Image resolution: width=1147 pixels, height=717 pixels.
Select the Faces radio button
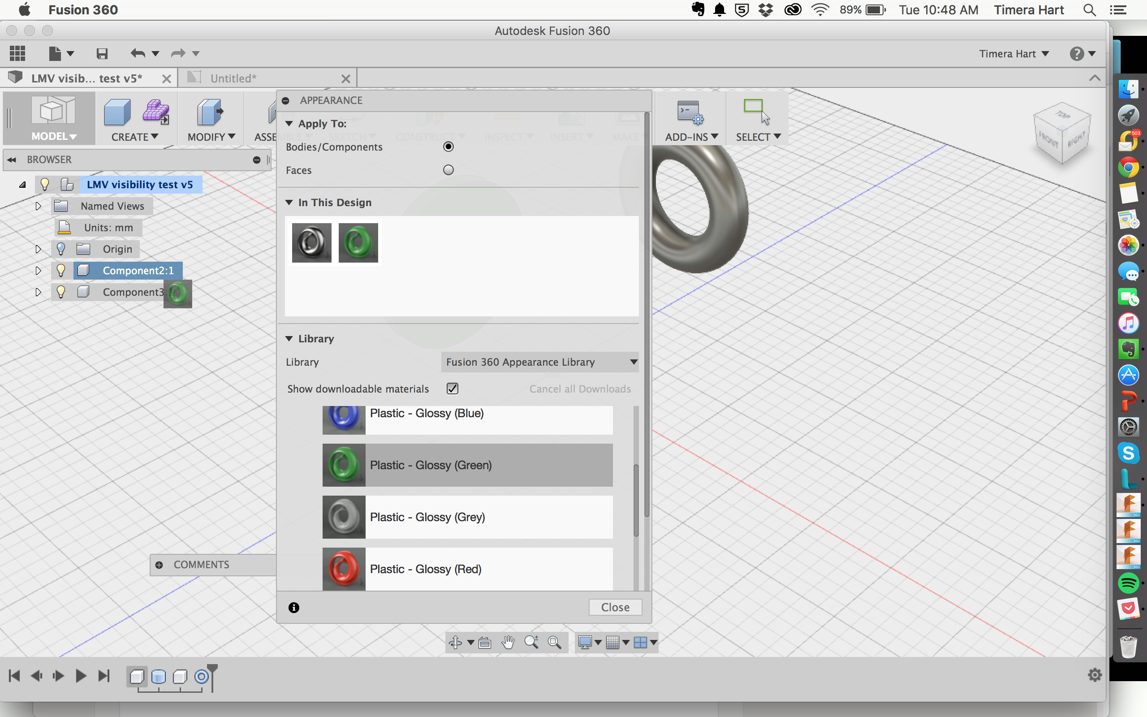[x=448, y=169]
